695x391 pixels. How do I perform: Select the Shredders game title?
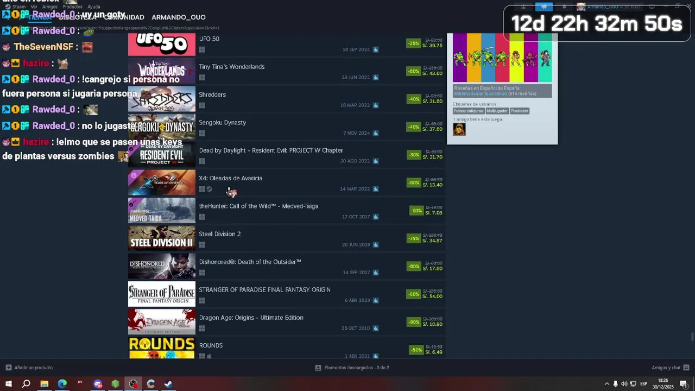pos(212,94)
